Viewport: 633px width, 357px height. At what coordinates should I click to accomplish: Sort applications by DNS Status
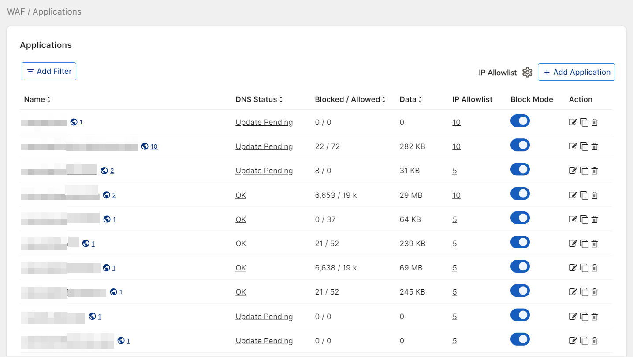pos(259,99)
